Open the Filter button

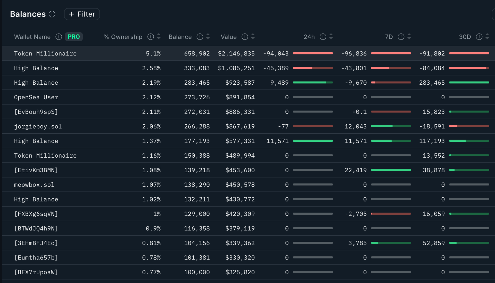point(82,14)
